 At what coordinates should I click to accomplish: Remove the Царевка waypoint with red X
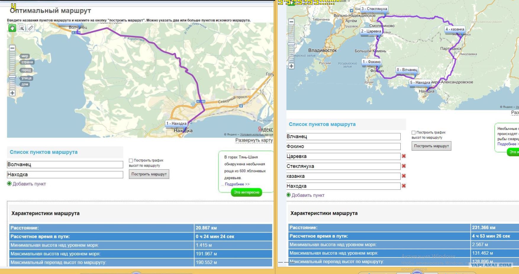404,156
